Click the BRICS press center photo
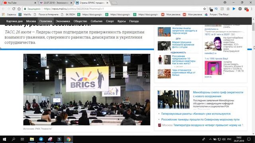 [87, 89]
